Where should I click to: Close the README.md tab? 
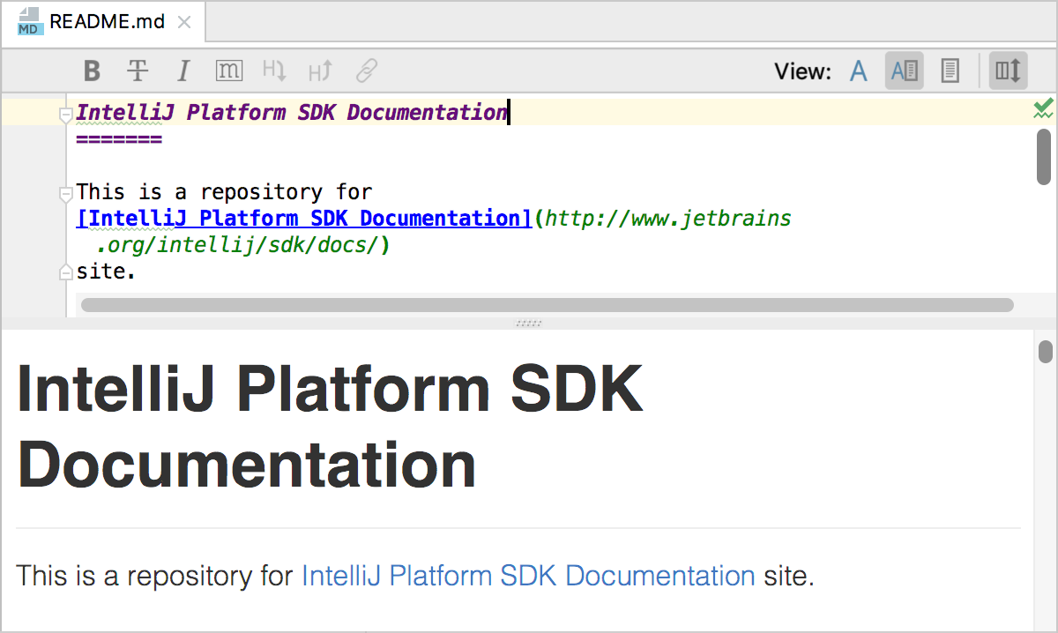[x=184, y=22]
